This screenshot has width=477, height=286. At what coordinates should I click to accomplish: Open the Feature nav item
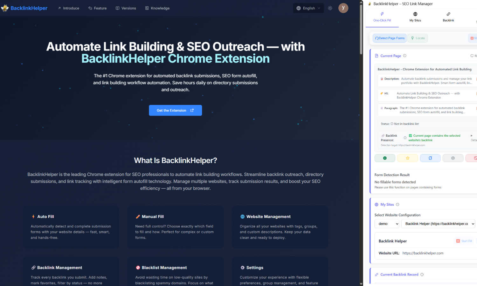[x=97, y=8]
